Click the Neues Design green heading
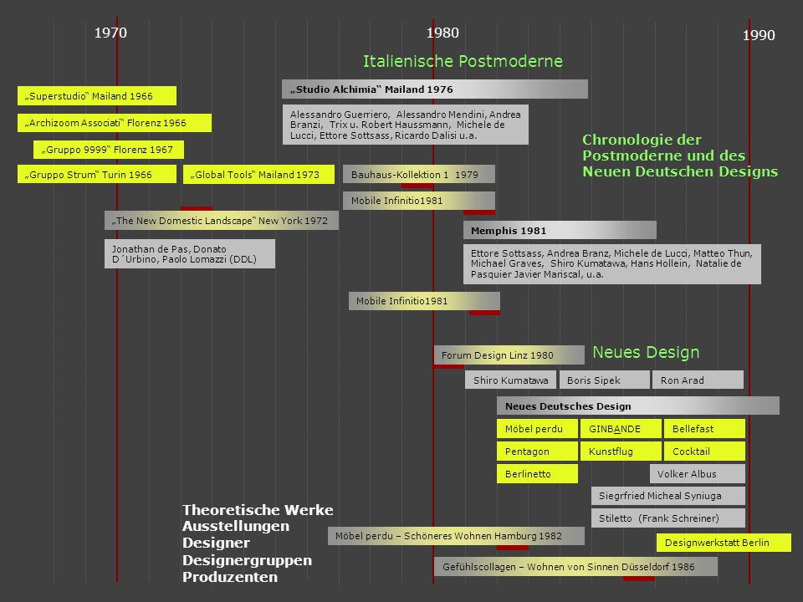Screen dimensions: 803x602 click(646, 352)
